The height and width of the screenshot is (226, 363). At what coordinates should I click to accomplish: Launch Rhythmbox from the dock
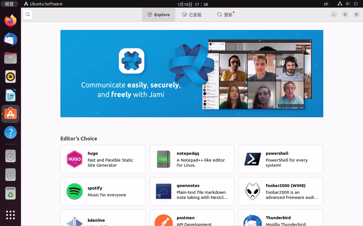(10, 77)
